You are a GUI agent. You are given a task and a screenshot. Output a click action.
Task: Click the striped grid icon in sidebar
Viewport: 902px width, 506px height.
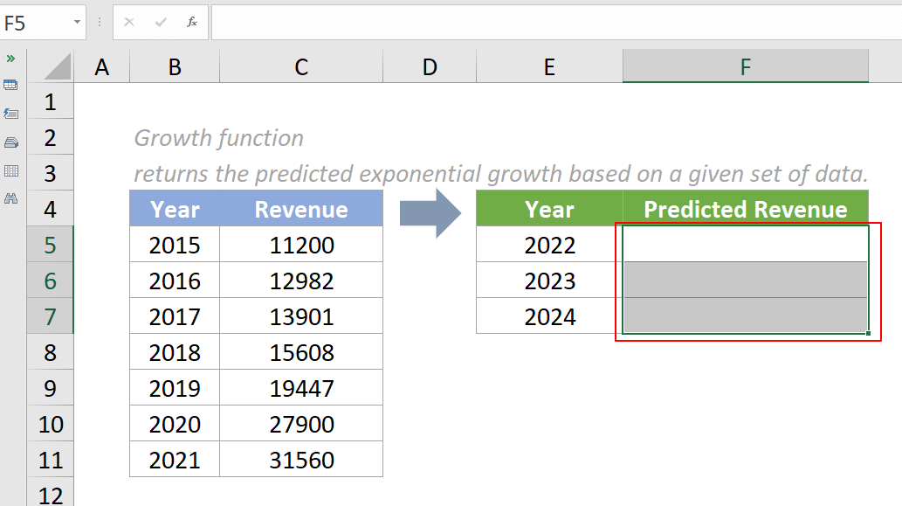click(11, 170)
